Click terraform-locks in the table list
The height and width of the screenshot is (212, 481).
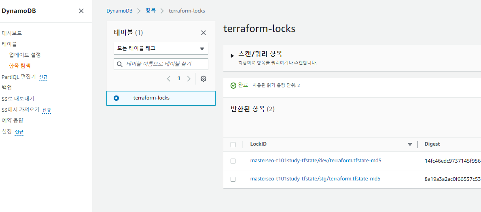(x=152, y=98)
